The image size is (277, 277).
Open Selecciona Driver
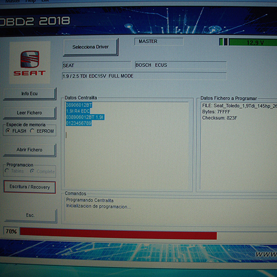click(x=91, y=47)
